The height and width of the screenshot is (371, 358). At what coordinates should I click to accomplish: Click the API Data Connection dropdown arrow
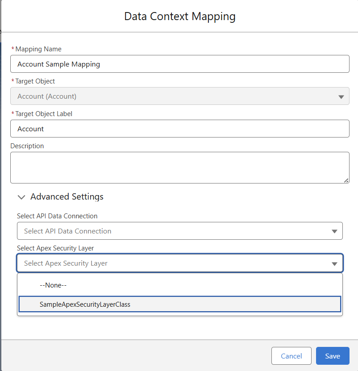334,231
